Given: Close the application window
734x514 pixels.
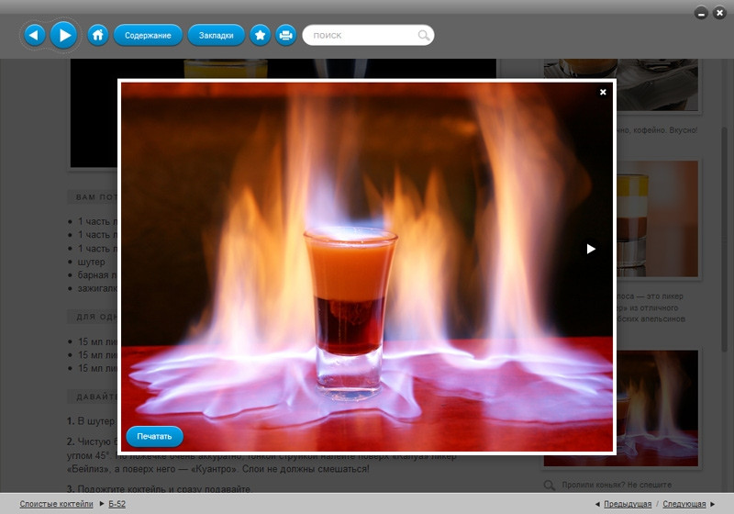Looking at the screenshot, I should point(719,13).
